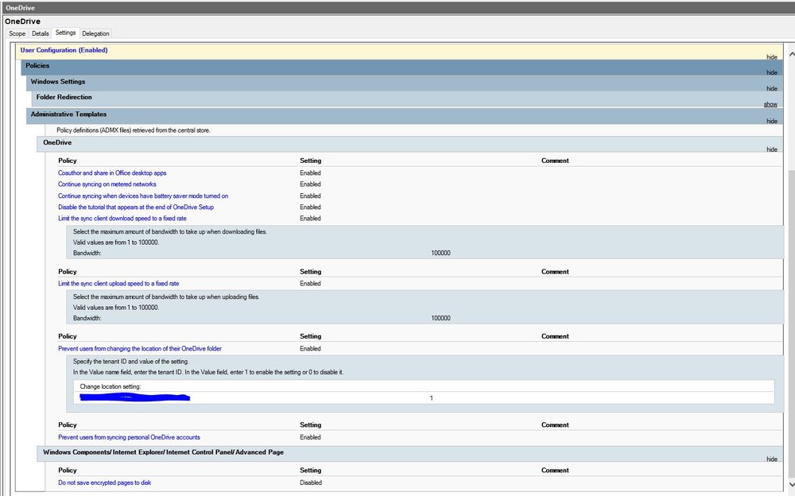
Task: Click the Change location setting label
Action: (x=111, y=386)
